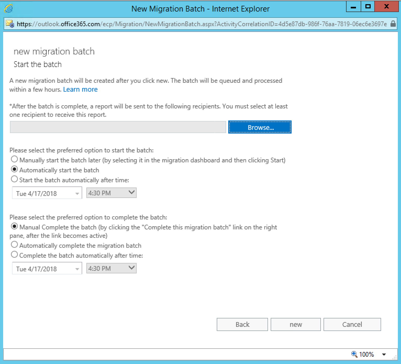Open the Learn more link

coord(80,90)
